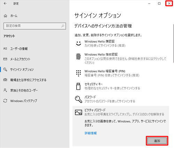174x148 pixels.
Task: Click the PIN keypad dots icon
Action: 79,73
